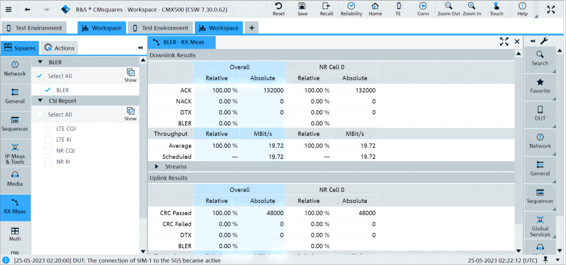The image size is (566, 265).
Task: Collapse the CSI Report group
Action: (40, 101)
